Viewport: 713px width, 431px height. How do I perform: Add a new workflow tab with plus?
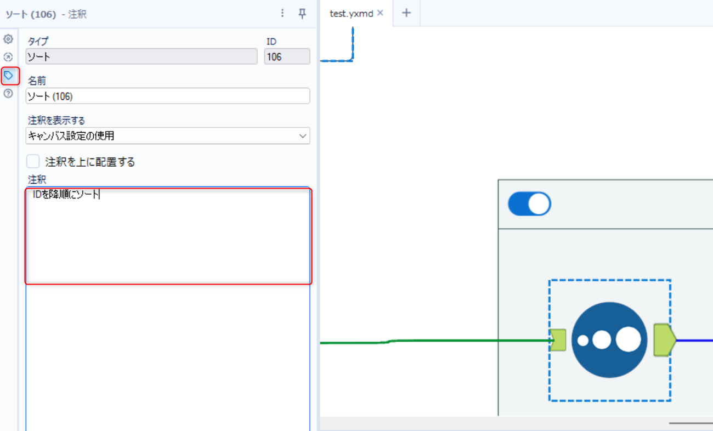click(406, 13)
